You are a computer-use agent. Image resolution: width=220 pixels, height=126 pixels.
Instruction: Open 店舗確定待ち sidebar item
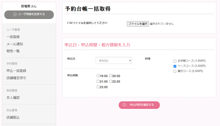tap(16, 78)
